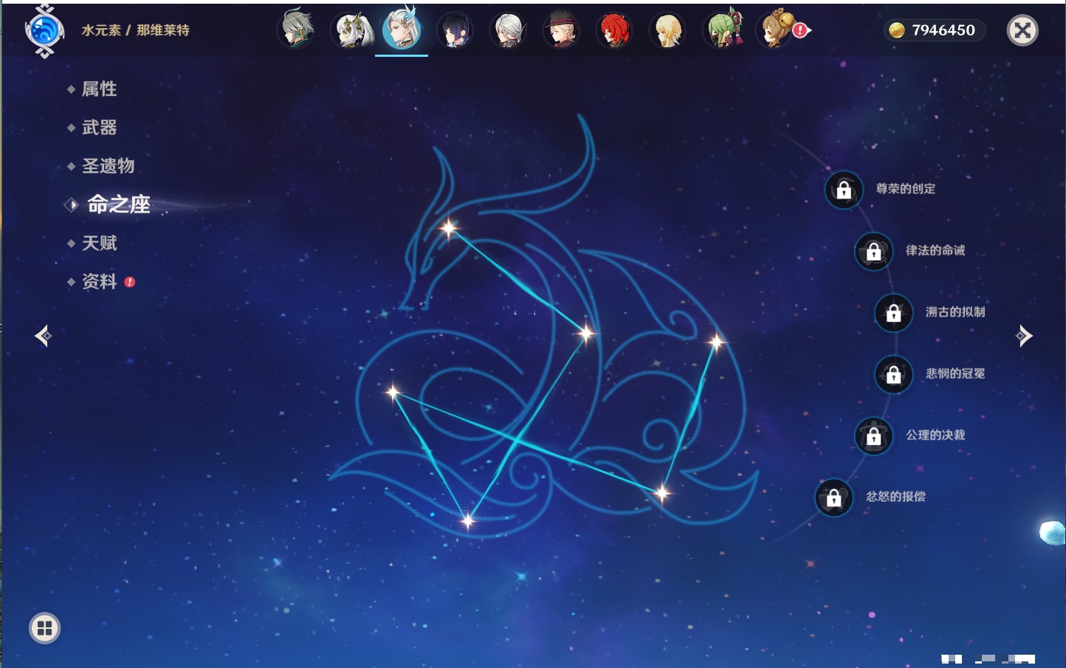Open the 圣遗物 artifacts menu
The height and width of the screenshot is (668, 1066).
(x=108, y=166)
